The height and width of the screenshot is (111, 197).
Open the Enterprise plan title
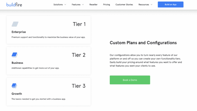pyautogui.click(x=19, y=32)
